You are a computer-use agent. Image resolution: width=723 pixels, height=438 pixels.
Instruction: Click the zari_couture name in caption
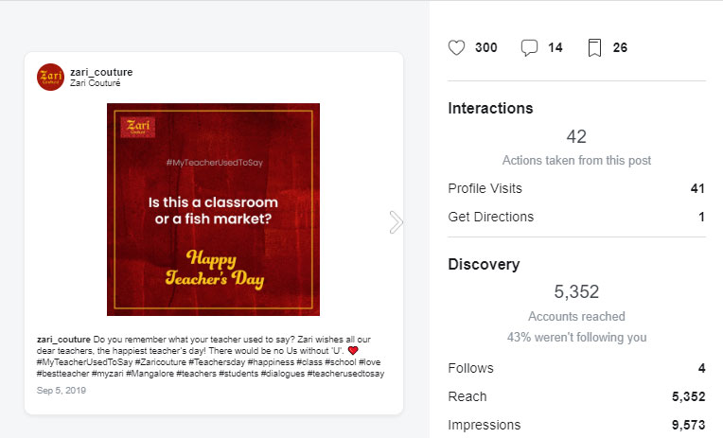[63, 340]
